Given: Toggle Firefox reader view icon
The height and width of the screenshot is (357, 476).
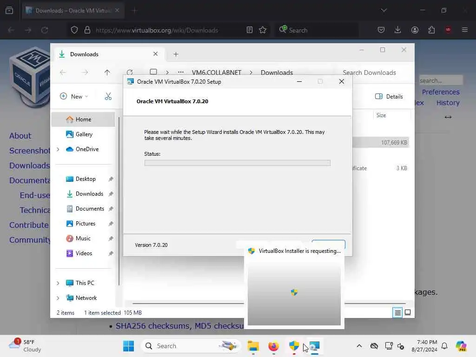Looking at the screenshot, I should tap(250, 30).
